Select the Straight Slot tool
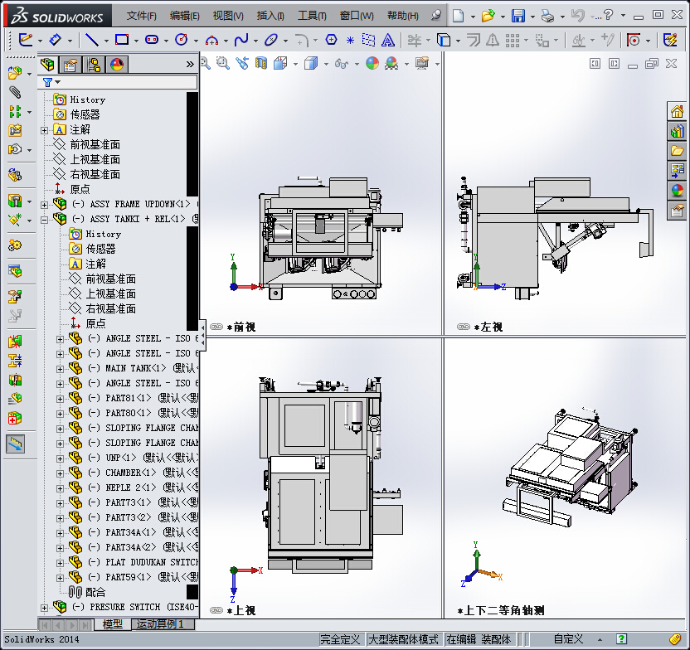The width and height of the screenshot is (690, 650). pos(152,40)
